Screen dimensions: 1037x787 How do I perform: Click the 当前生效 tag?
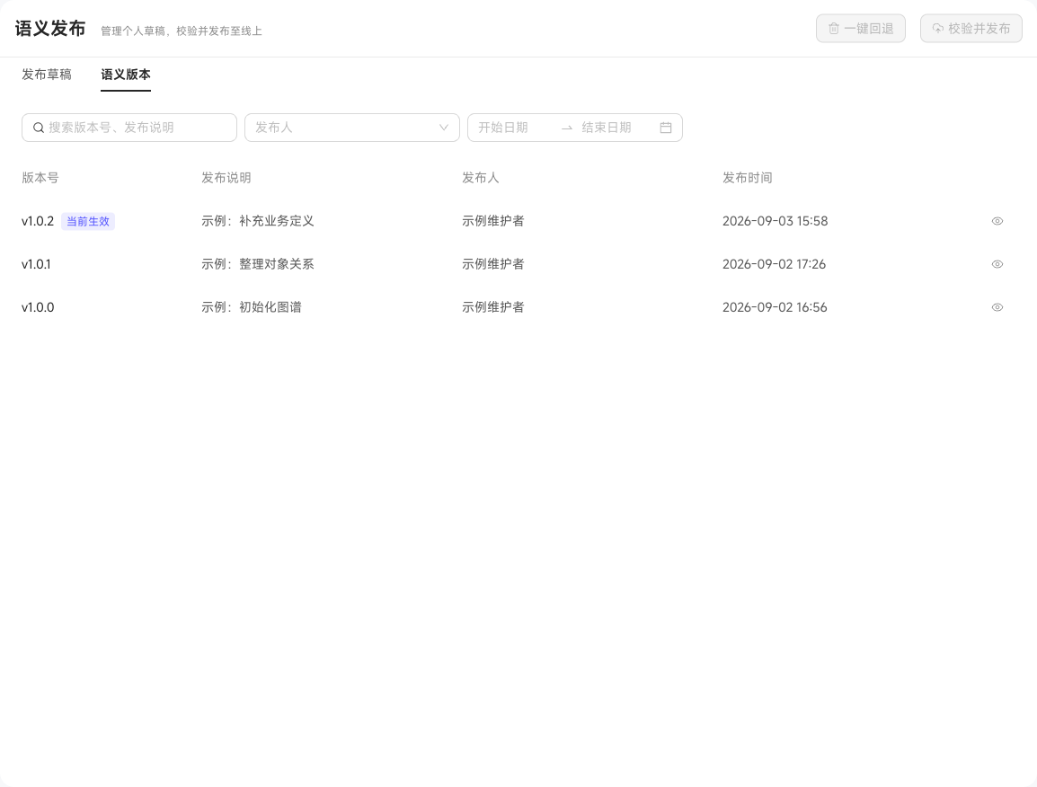(88, 221)
